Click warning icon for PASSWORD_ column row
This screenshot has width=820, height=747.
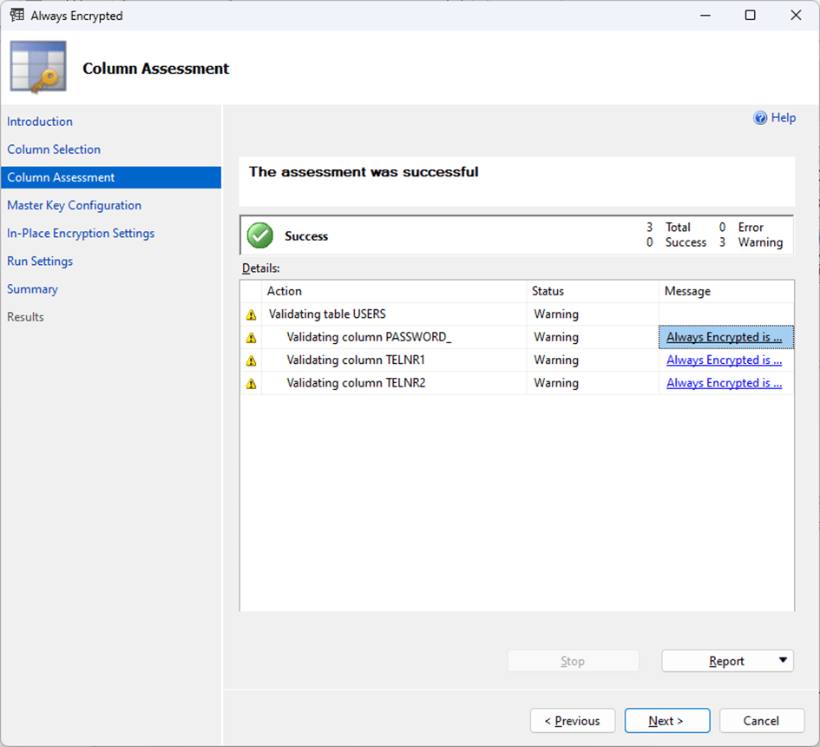(x=252, y=338)
